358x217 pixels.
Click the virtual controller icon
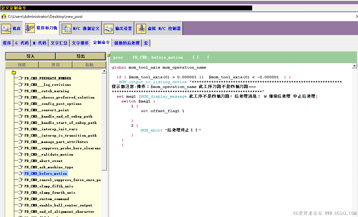141,28
